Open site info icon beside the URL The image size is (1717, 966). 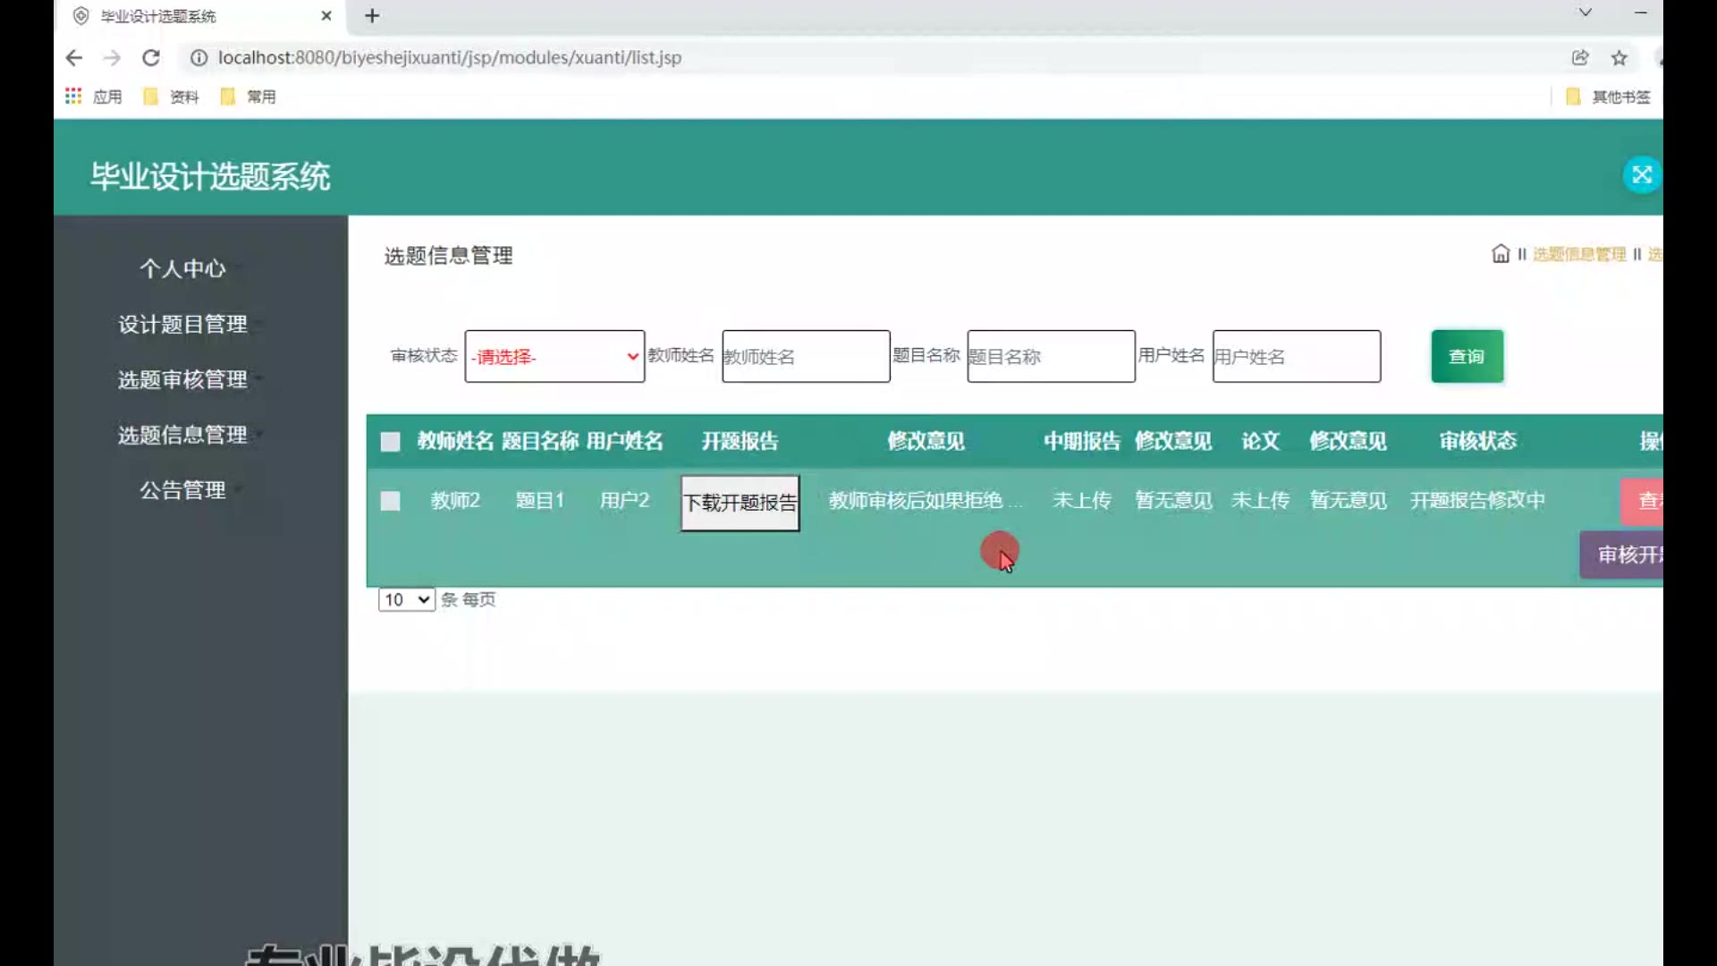(x=199, y=58)
